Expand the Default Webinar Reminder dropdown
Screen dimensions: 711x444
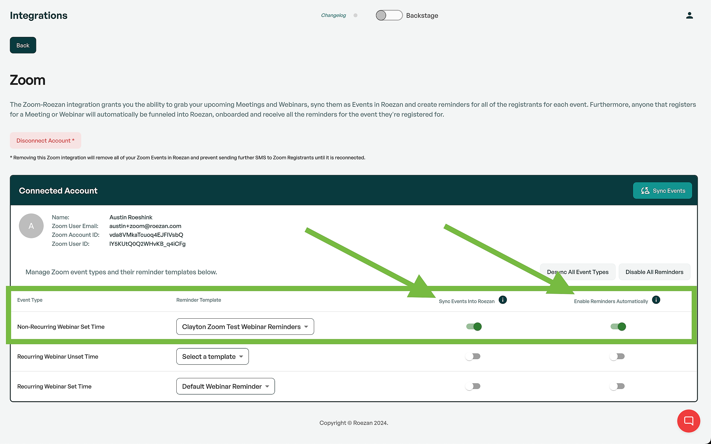pyautogui.click(x=225, y=386)
